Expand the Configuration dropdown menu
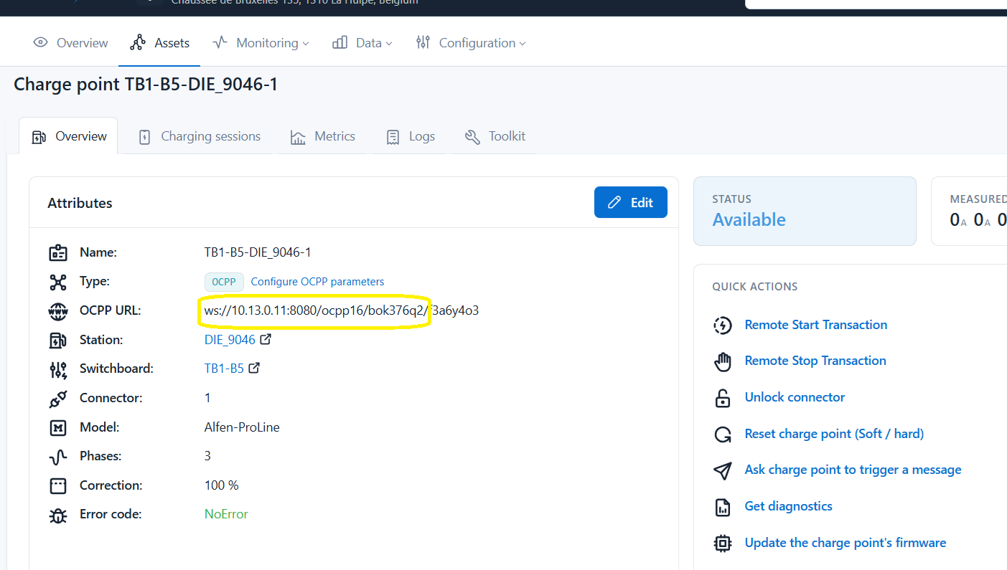The height and width of the screenshot is (570, 1007). pyautogui.click(x=471, y=43)
